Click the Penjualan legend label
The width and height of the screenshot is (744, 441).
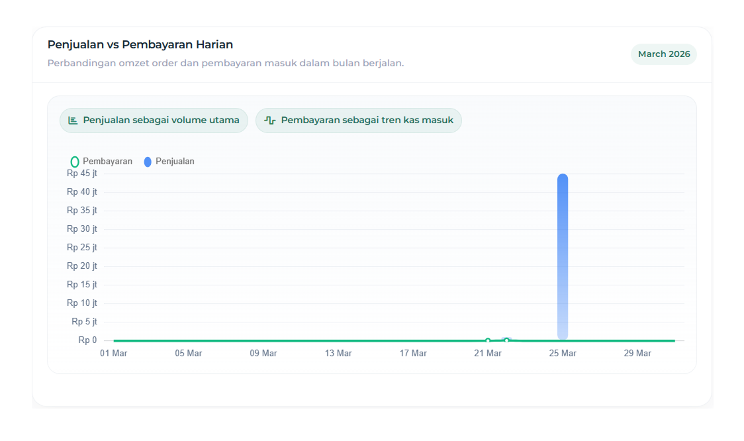[175, 162]
